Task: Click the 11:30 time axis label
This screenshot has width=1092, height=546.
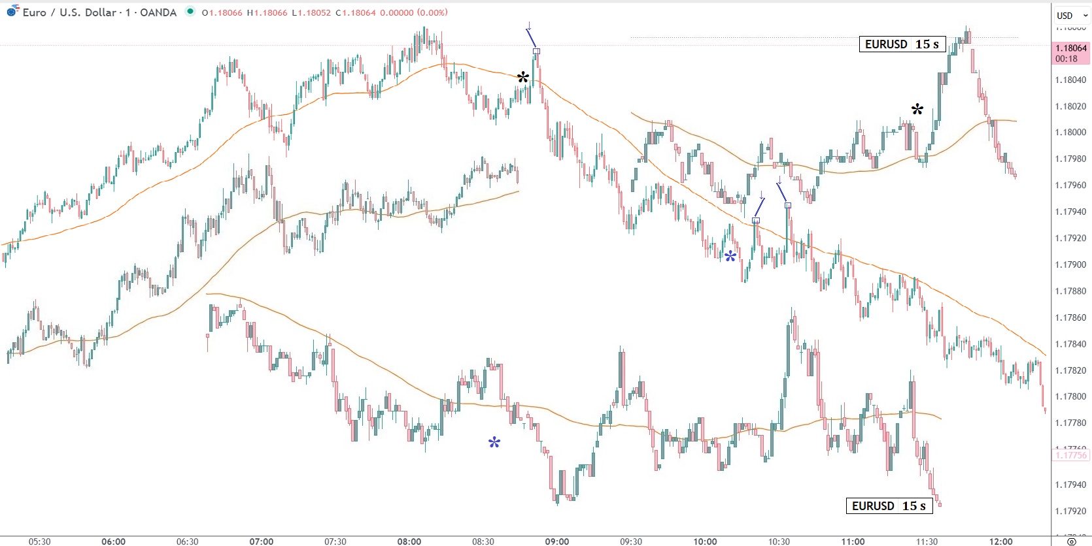Action: click(927, 541)
